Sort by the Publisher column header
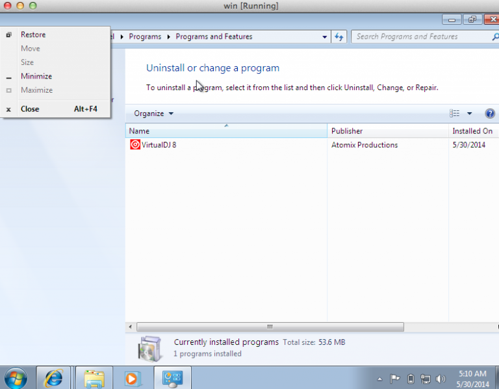The height and width of the screenshot is (389, 499). coord(388,131)
